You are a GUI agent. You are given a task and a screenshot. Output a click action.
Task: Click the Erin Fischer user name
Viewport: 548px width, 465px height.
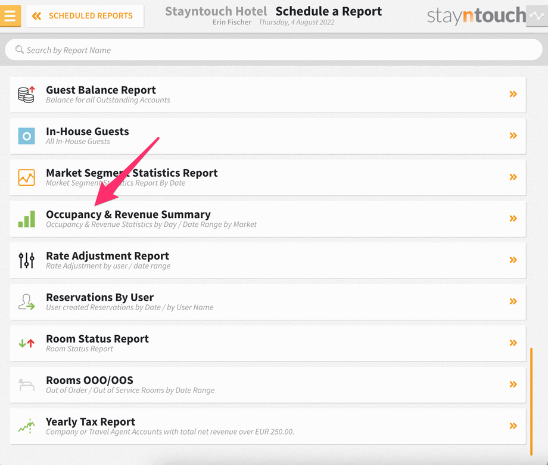point(232,23)
